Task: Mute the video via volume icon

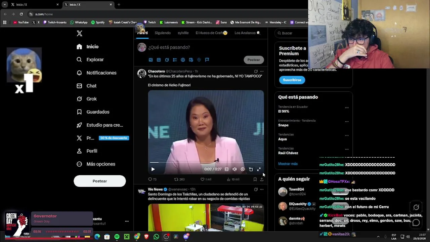Action: (x=234, y=169)
